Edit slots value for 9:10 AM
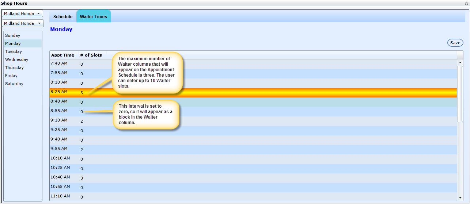This screenshot has height=204, width=470. [x=82, y=121]
